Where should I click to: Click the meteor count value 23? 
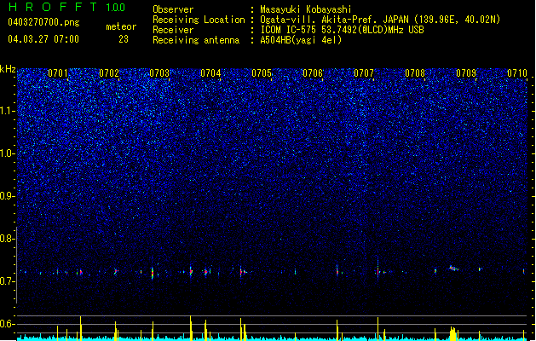[x=124, y=39]
